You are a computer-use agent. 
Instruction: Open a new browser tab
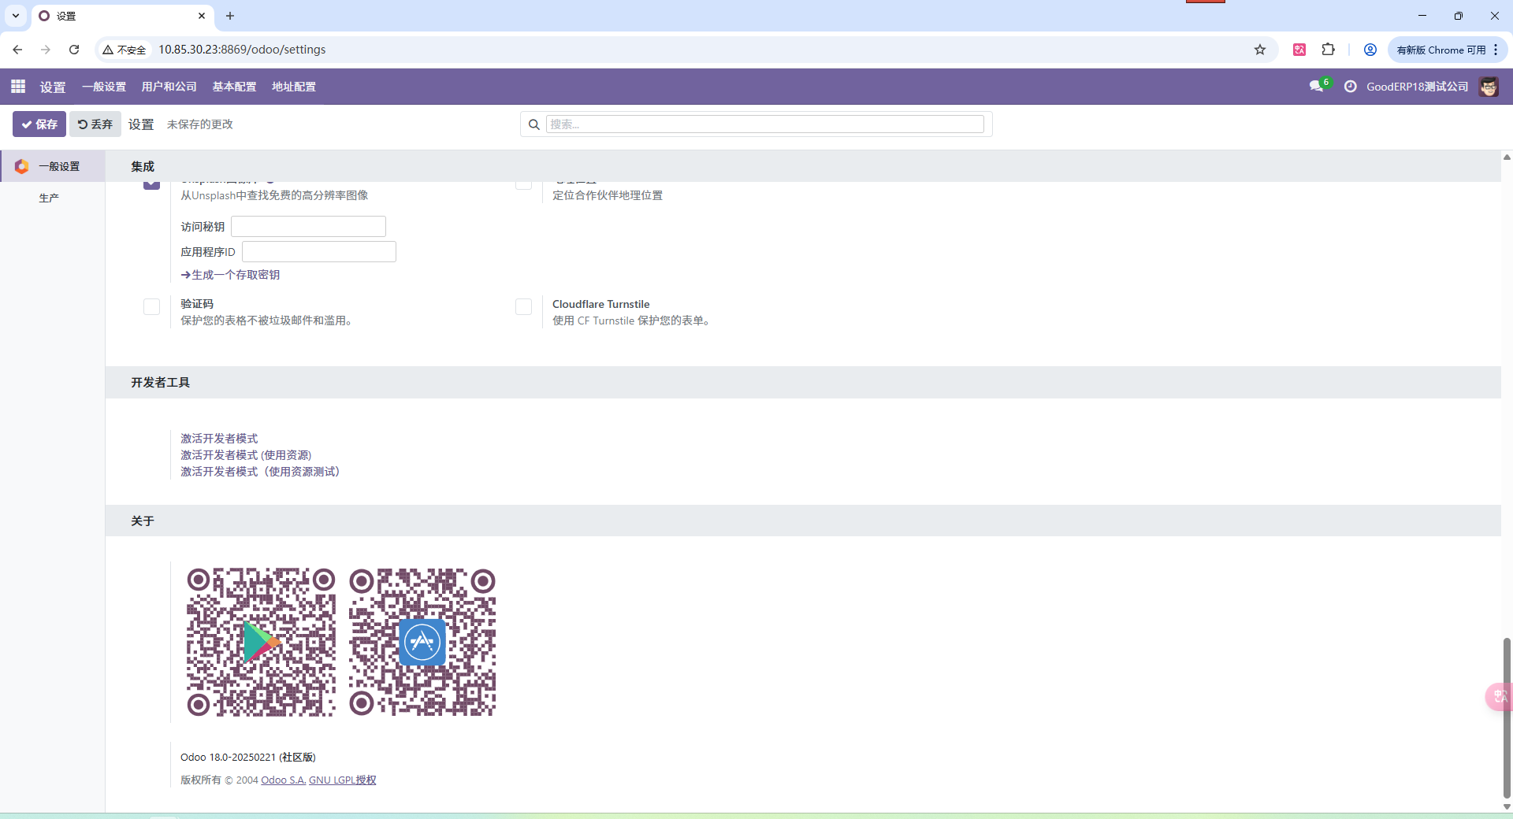pos(230,16)
